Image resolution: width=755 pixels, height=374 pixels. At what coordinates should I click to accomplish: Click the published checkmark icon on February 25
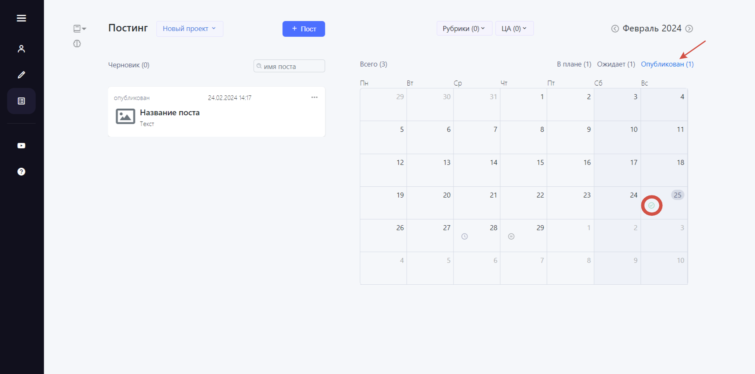(652, 205)
